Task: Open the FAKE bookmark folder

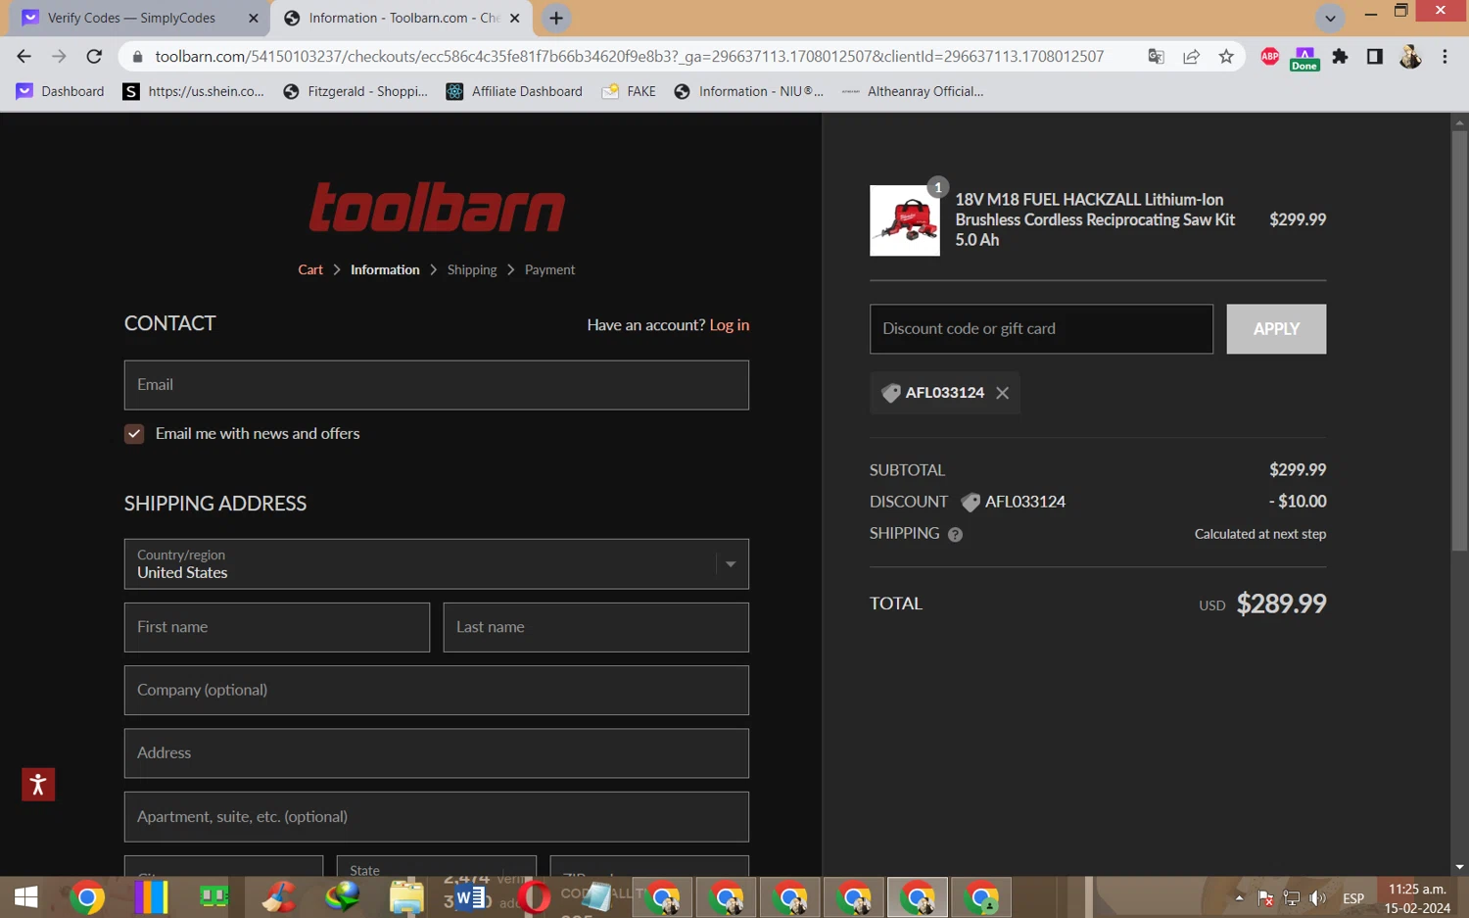Action: click(x=629, y=91)
